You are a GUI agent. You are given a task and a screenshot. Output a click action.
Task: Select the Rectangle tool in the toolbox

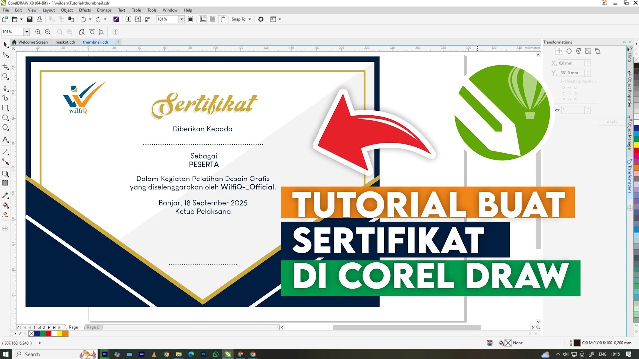5,108
